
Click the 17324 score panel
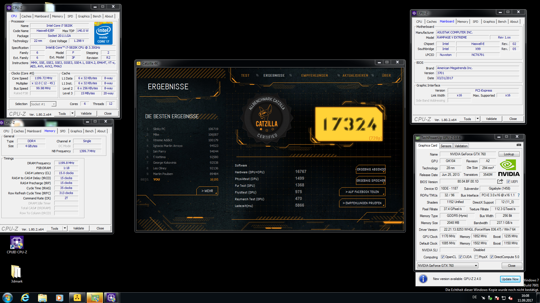point(349,124)
